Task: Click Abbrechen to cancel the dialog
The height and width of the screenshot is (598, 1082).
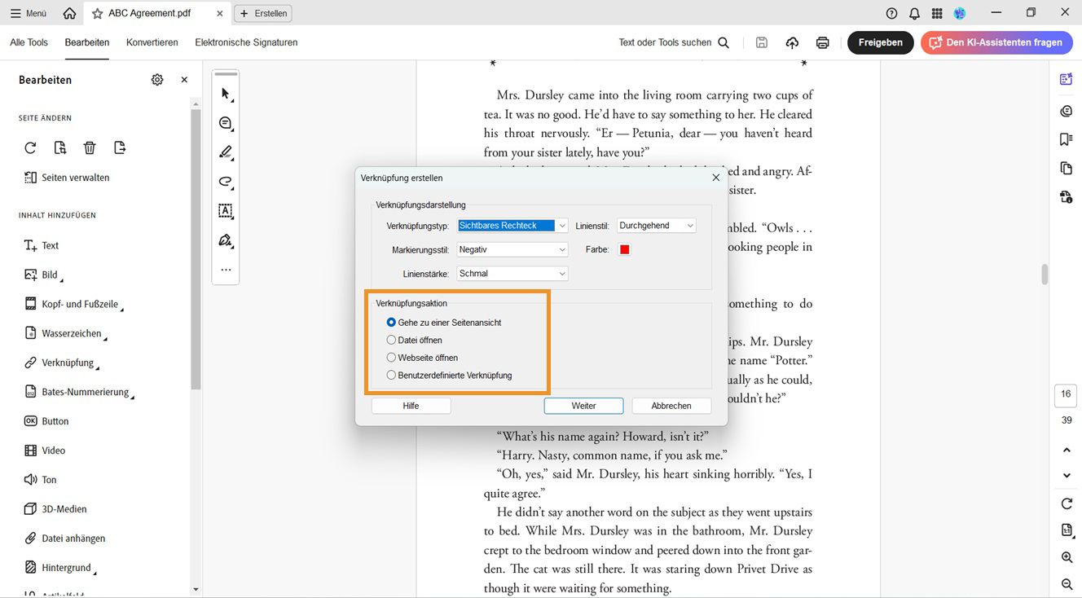Action: tap(671, 406)
